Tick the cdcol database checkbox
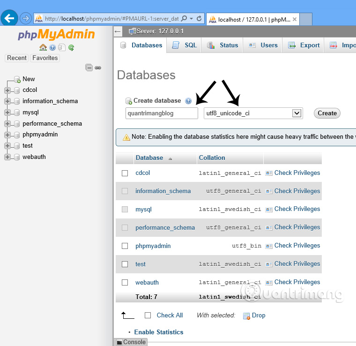The image size is (356, 346). (125, 173)
